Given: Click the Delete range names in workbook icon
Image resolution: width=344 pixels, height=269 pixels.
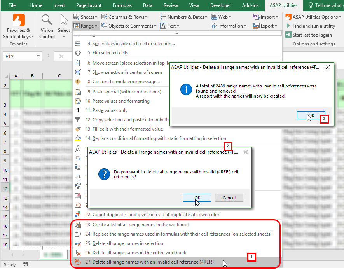Looking at the screenshot, I should (78, 253).
